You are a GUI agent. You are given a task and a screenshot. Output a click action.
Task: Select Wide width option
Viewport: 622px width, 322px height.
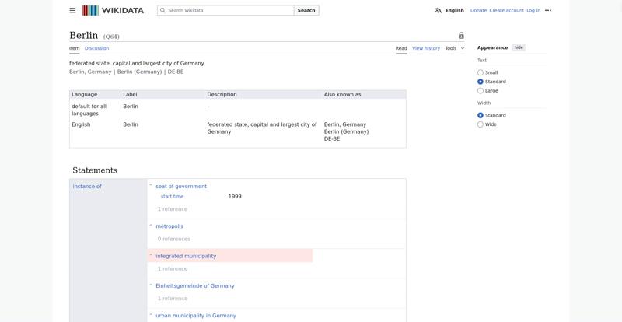tap(480, 124)
